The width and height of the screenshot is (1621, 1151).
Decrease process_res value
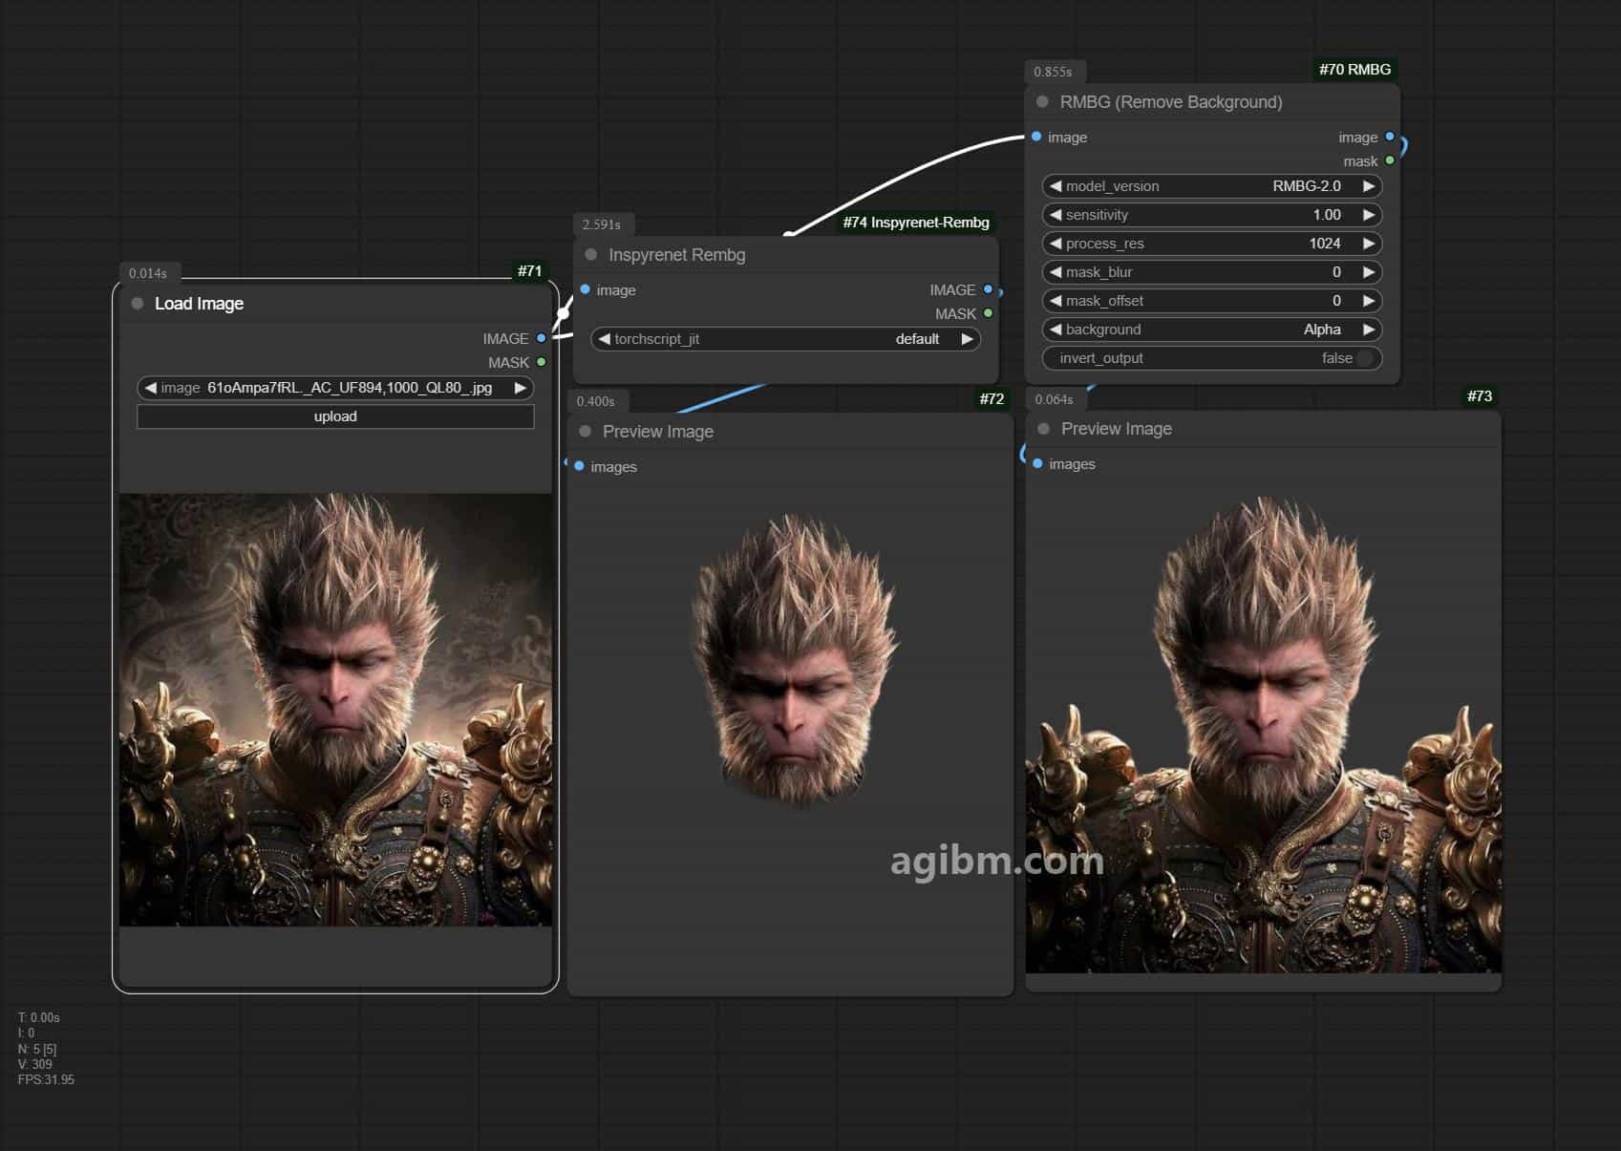click(x=1056, y=244)
